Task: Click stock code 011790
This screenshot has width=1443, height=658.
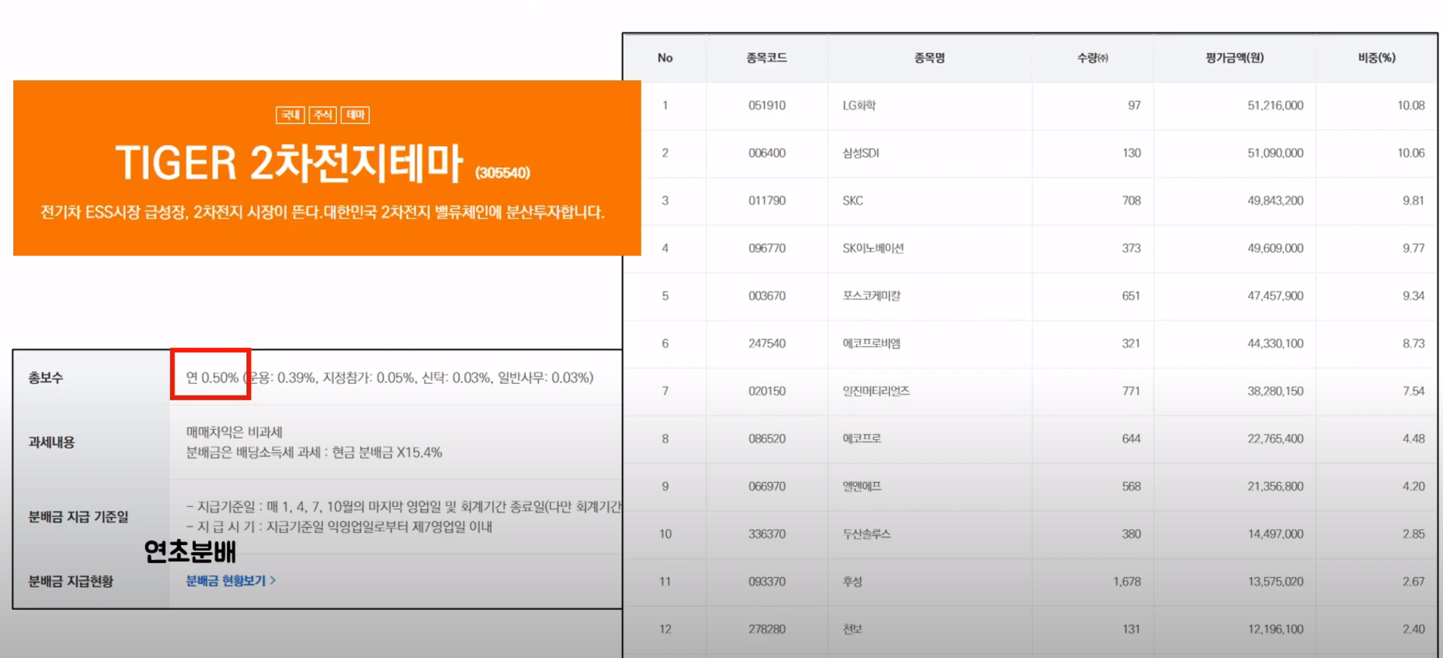Action: (x=766, y=201)
